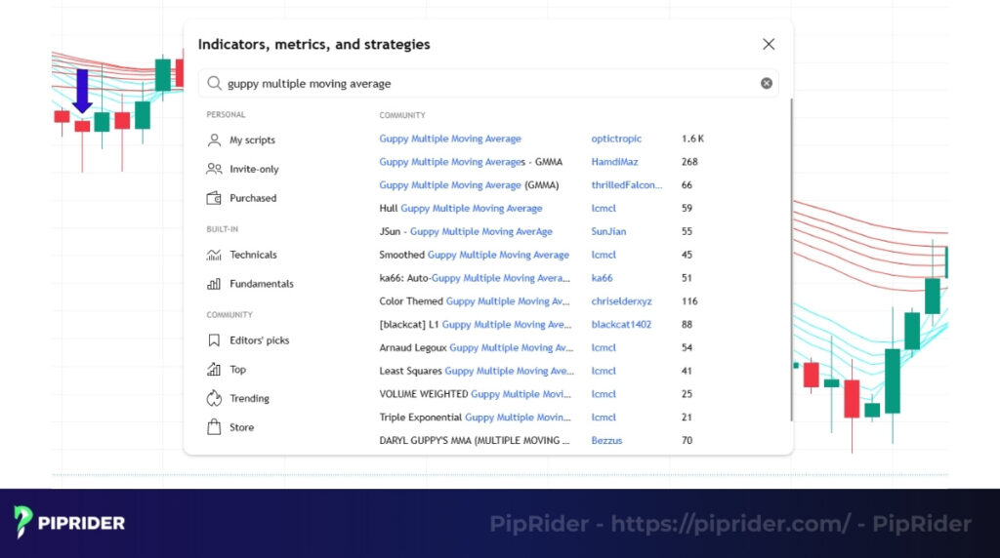Click the Store shopping bag icon
Screen dimensions: 1000x558
[214, 427]
